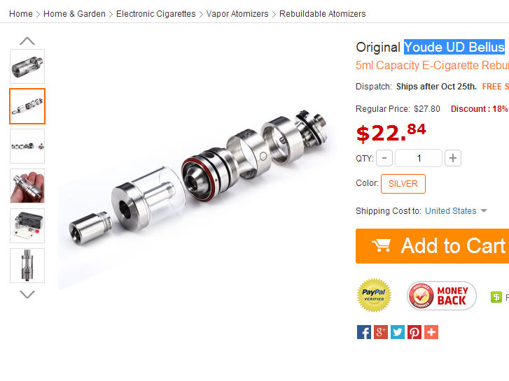
Task: Share on Twitter bird icon
Action: (398, 332)
